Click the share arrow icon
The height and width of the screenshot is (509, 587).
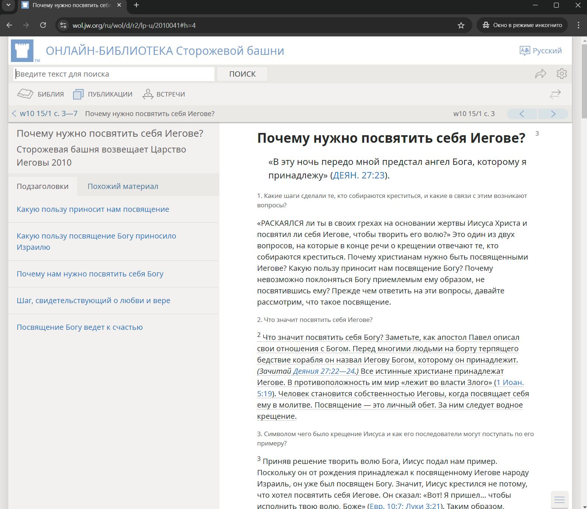click(x=540, y=74)
